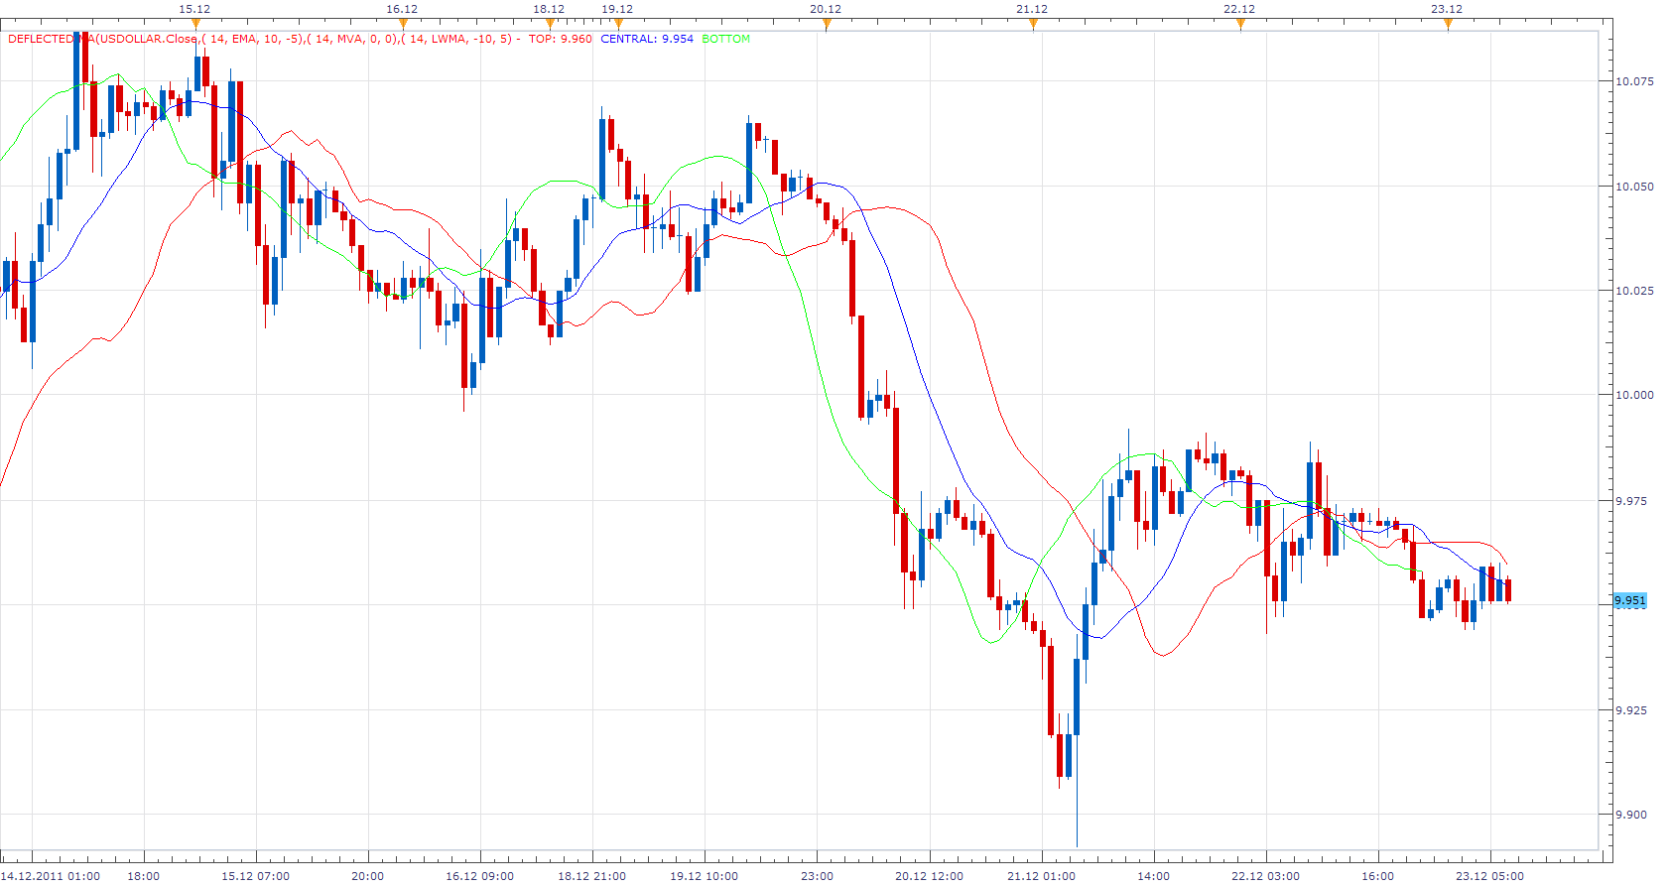Image resolution: width=1669 pixels, height=887 pixels.
Task: Click the 14.12.2011 01:00 time label
Action: tap(51, 876)
